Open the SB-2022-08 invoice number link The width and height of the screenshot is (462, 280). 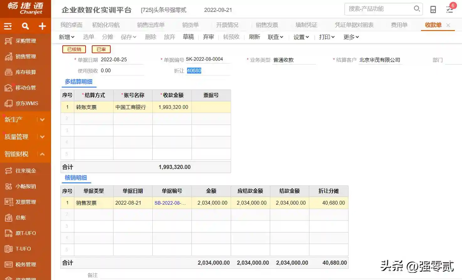170,203
